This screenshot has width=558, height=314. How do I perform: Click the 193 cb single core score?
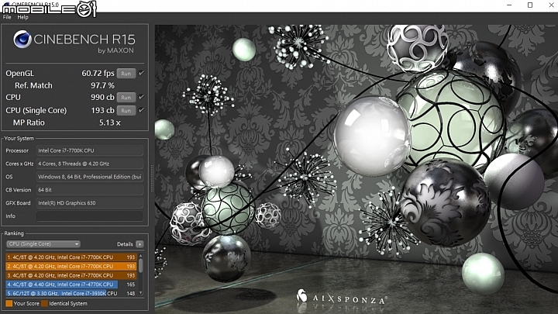(x=102, y=110)
